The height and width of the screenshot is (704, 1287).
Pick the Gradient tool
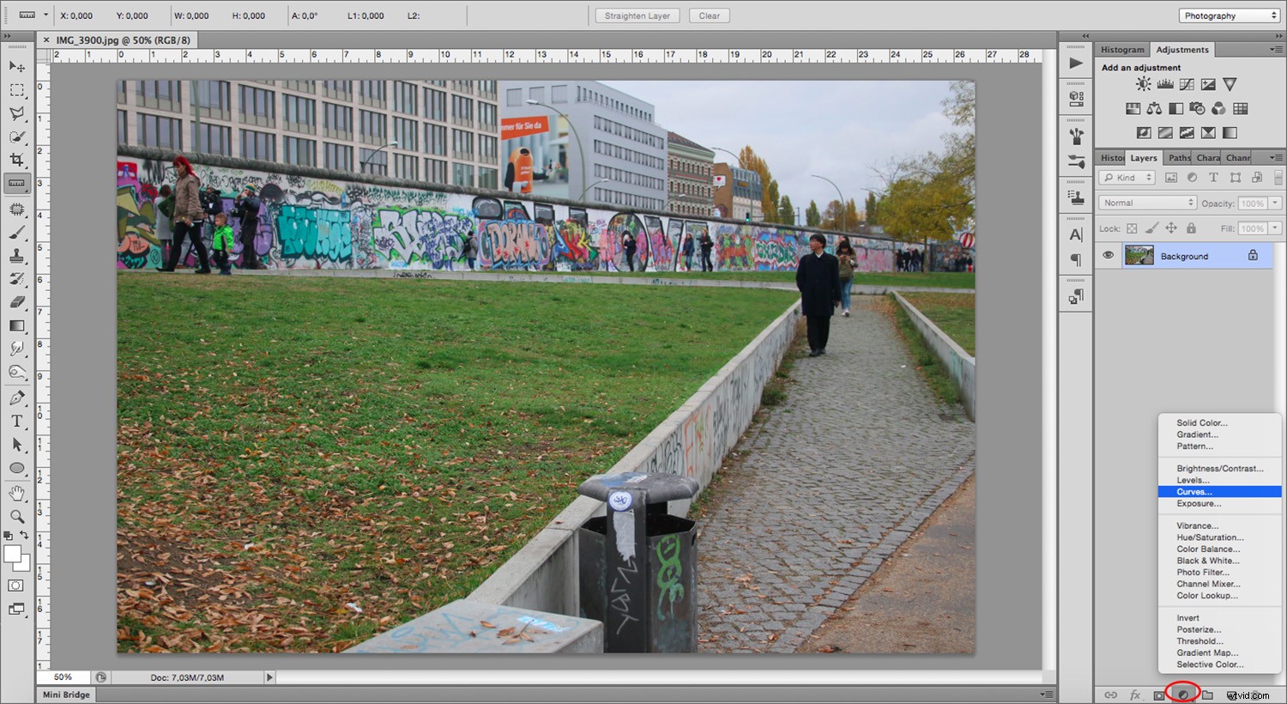[17, 325]
